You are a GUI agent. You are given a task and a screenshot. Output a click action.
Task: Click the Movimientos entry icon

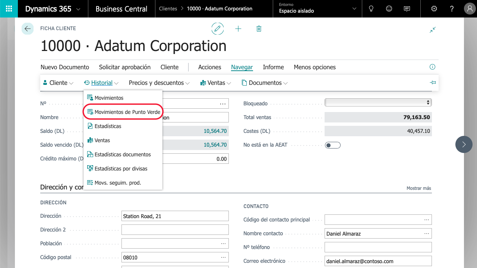pyautogui.click(x=90, y=98)
